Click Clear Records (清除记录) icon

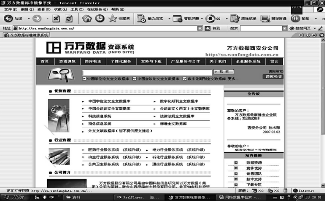(x=235, y=19)
